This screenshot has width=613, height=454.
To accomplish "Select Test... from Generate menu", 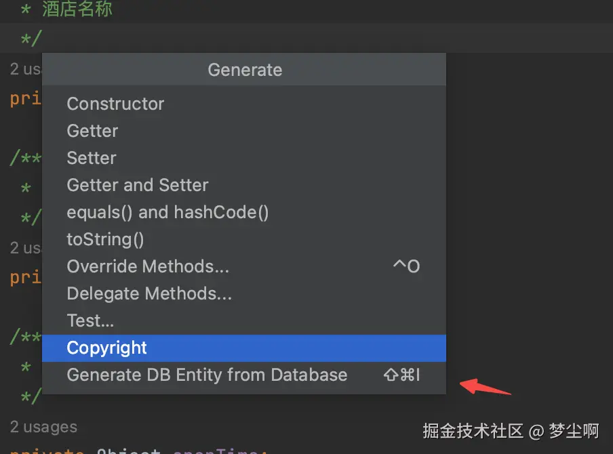I will point(90,321).
